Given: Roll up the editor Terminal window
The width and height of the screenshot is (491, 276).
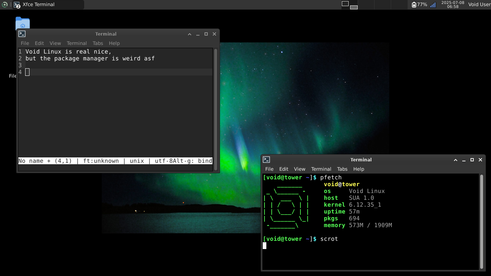Looking at the screenshot, I should click(x=189, y=34).
